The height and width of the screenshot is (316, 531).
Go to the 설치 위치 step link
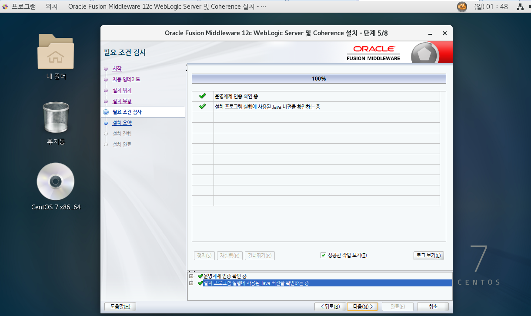(x=122, y=91)
